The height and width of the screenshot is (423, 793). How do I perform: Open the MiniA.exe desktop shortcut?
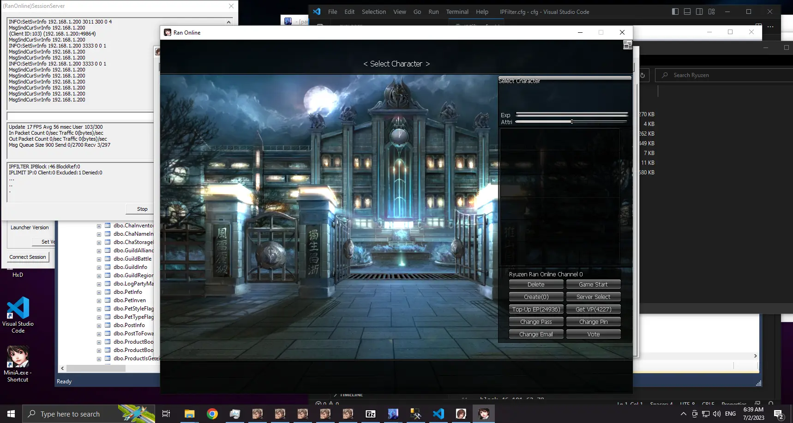[18, 364]
